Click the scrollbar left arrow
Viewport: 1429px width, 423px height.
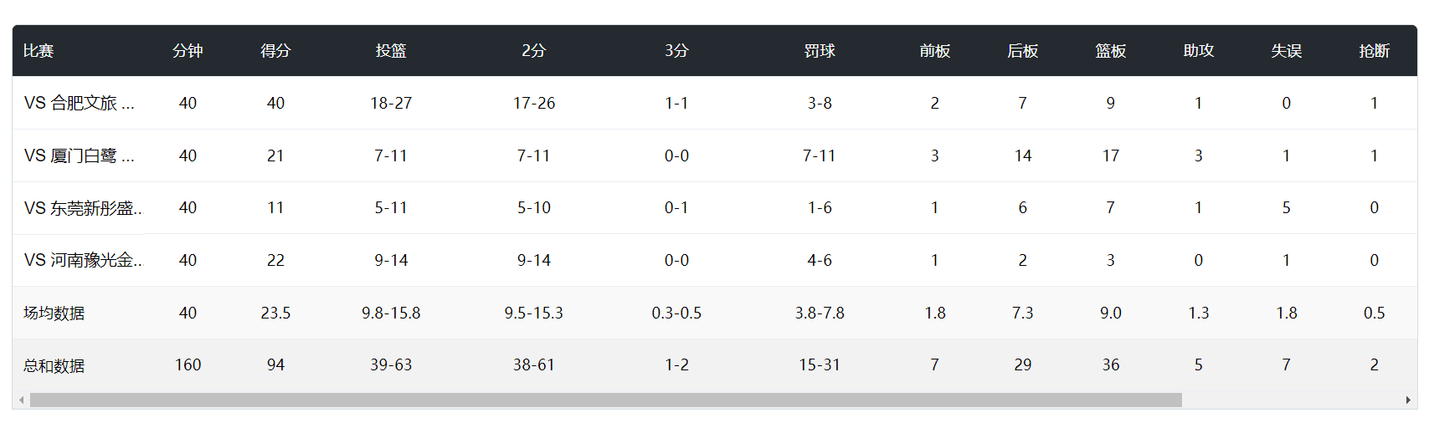(22, 400)
